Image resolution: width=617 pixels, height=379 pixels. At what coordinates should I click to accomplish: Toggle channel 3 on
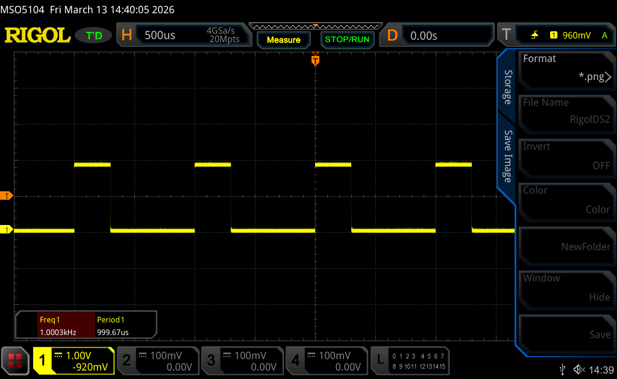242,360
